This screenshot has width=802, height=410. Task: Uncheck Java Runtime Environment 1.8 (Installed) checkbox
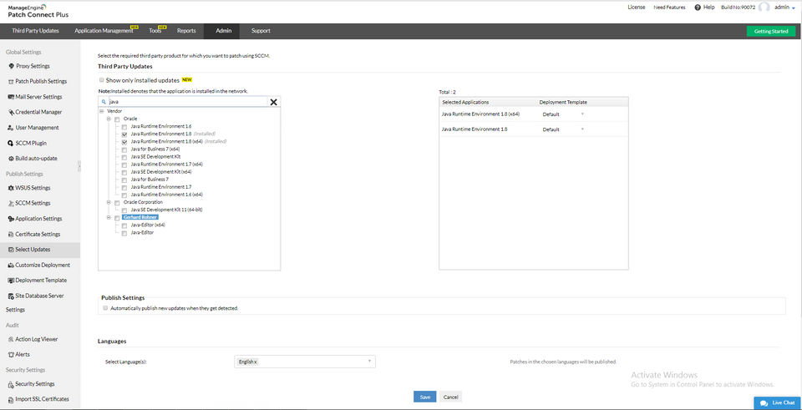point(124,134)
